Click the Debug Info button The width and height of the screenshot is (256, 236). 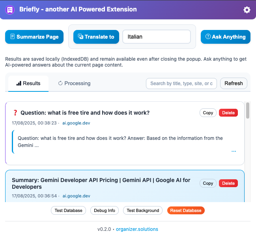105,210
